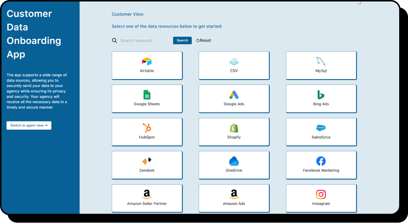Choose the Bing Ads logo icon
This screenshot has height=223, width=408.
pyautogui.click(x=321, y=95)
